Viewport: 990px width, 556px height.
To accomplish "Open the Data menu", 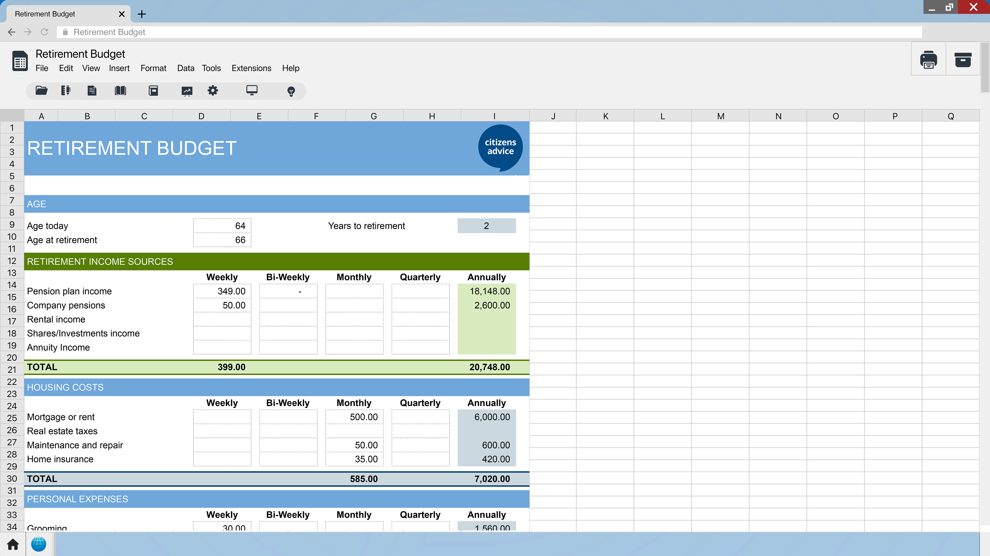I will [186, 68].
